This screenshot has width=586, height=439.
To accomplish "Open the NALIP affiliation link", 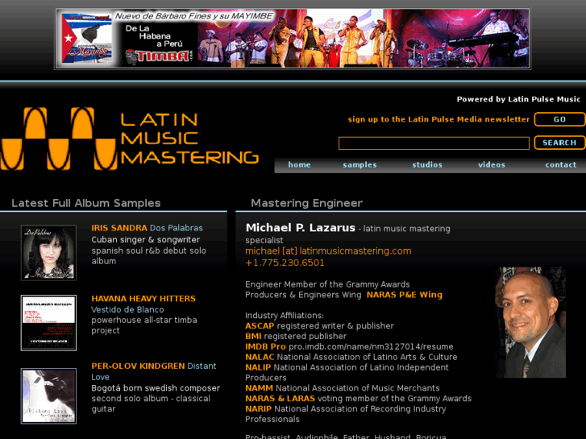I will [258, 367].
